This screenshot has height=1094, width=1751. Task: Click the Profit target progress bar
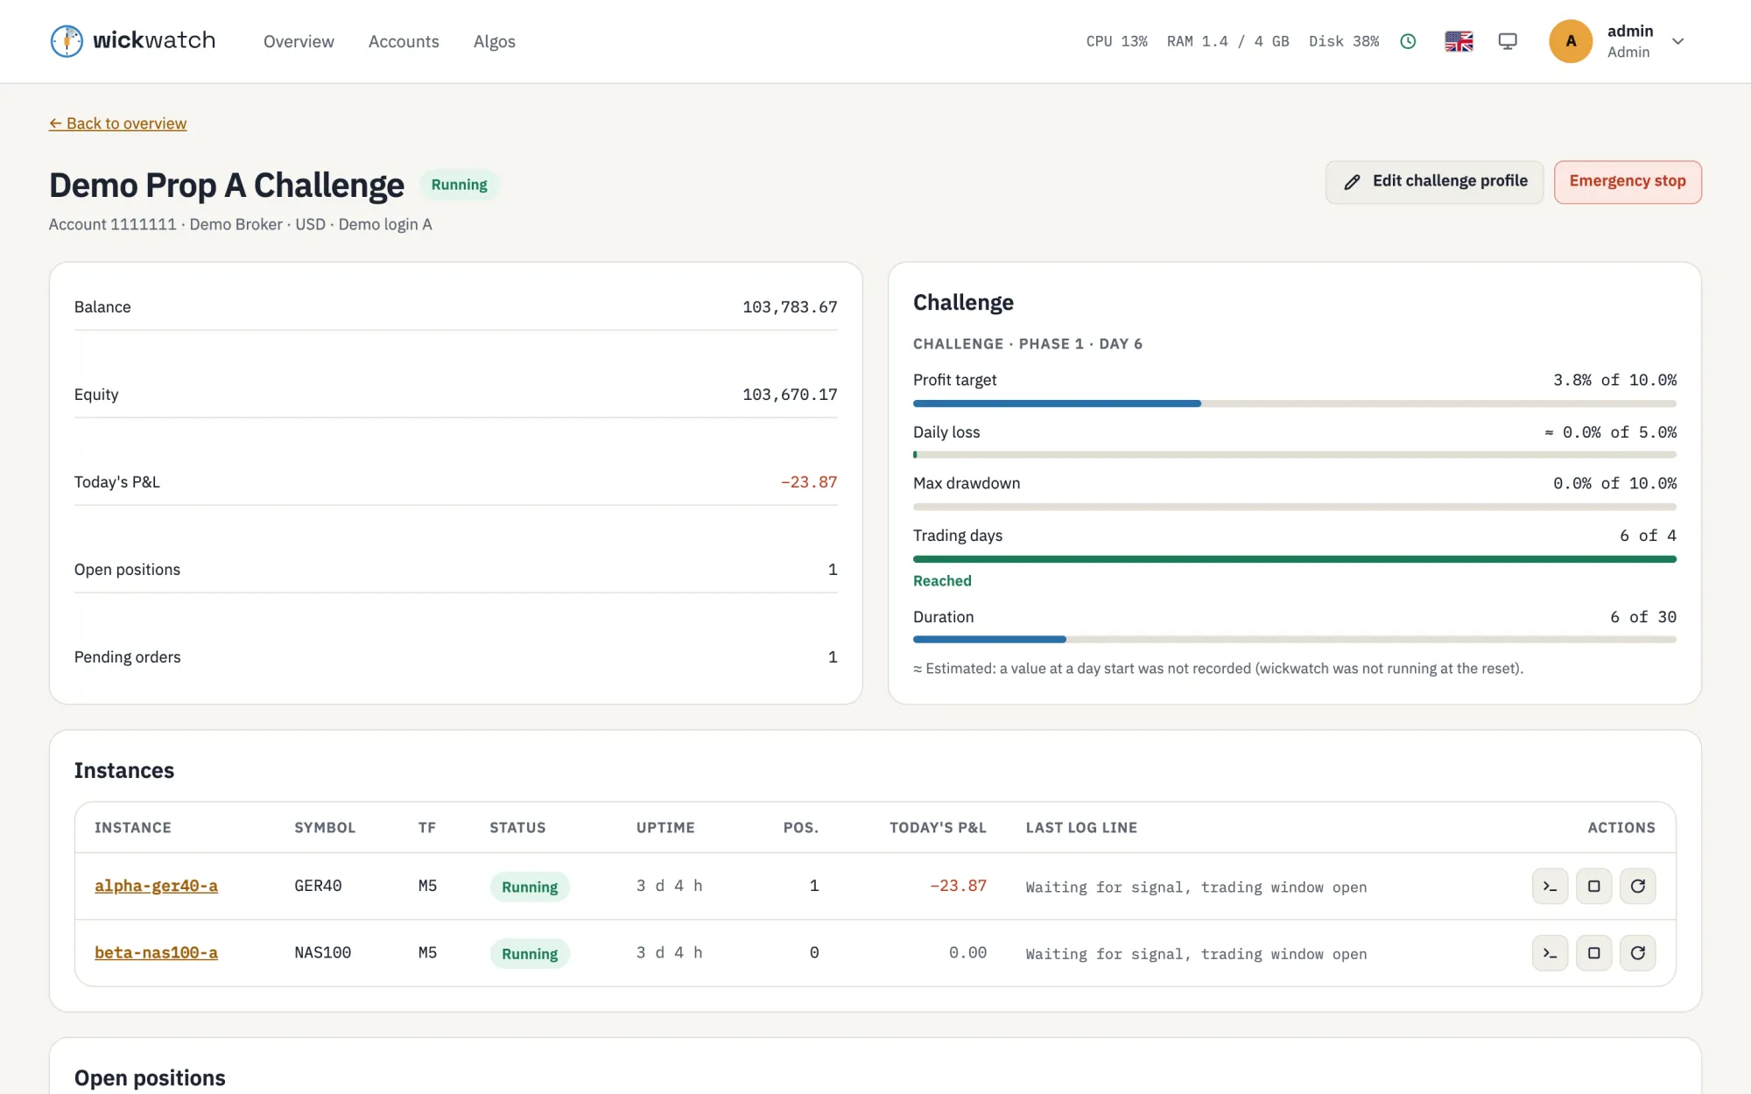(x=1294, y=403)
